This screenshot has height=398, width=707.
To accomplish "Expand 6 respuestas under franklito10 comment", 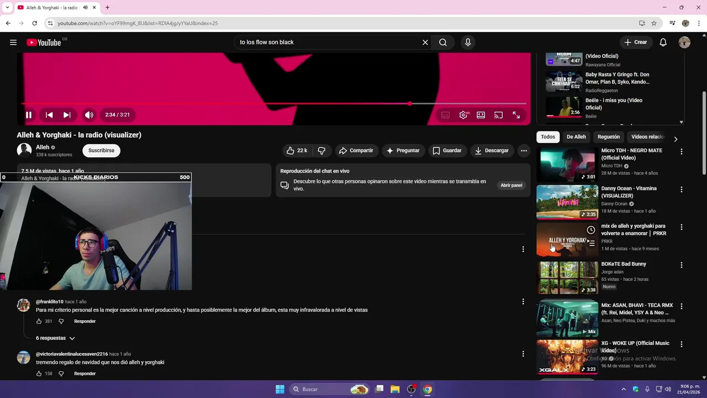I will [55, 338].
